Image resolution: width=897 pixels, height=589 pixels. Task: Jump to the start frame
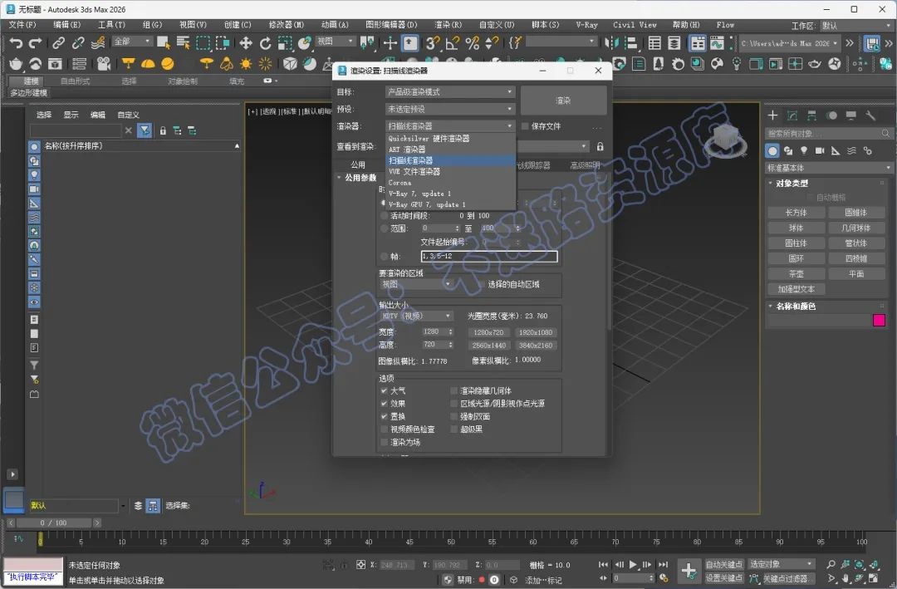[x=603, y=564]
